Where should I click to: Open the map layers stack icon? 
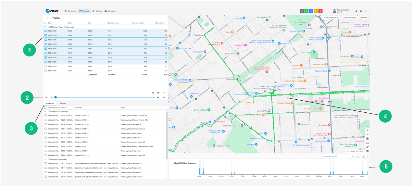coord(367,151)
